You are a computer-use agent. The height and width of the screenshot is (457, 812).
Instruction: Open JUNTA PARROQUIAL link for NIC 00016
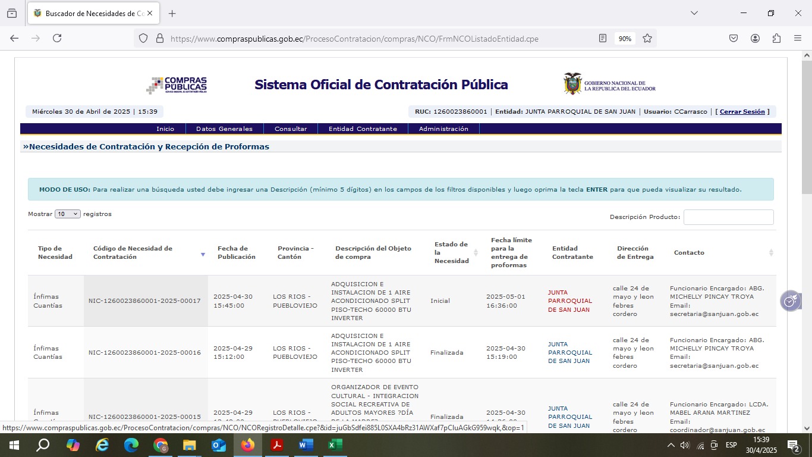(x=569, y=352)
